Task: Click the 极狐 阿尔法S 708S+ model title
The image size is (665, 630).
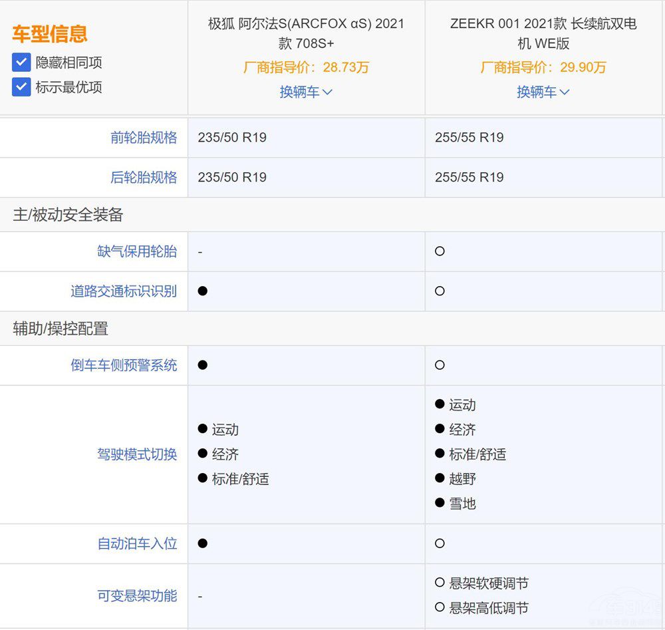Action: pyautogui.click(x=306, y=33)
